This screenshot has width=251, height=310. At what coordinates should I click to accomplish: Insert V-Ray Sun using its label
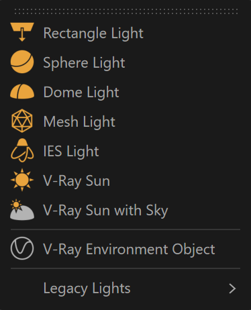(77, 180)
